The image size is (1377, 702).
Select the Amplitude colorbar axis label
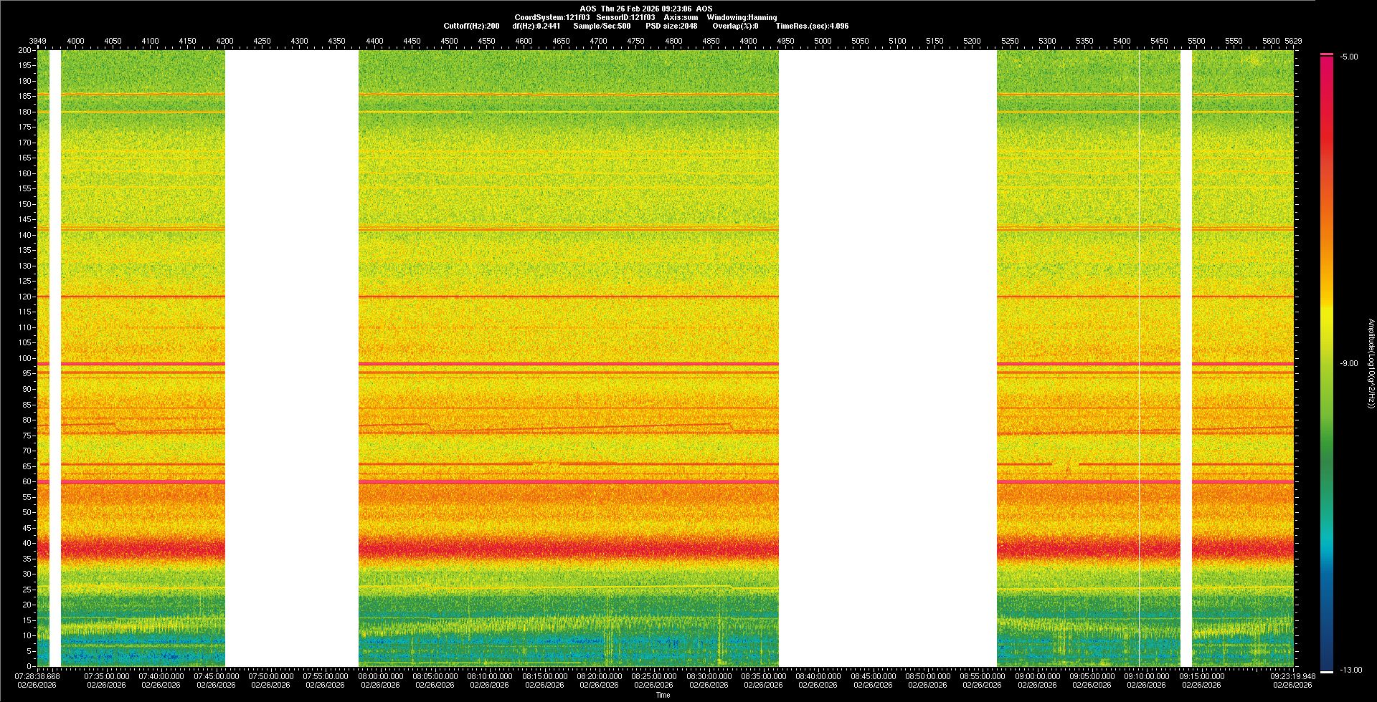(1371, 363)
